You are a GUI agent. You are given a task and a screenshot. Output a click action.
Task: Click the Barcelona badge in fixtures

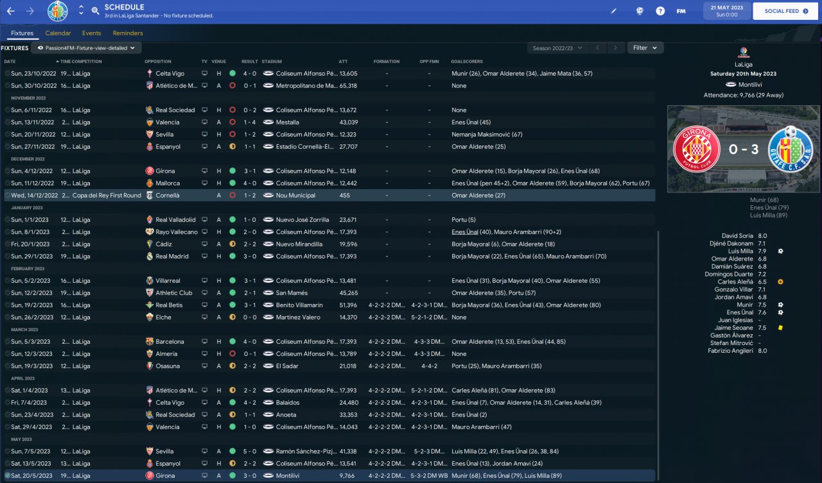pyautogui.click(x=150, y=342)
